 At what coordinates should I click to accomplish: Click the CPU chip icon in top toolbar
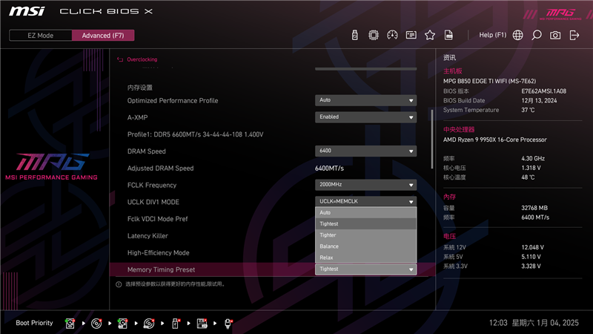(374, 35)
